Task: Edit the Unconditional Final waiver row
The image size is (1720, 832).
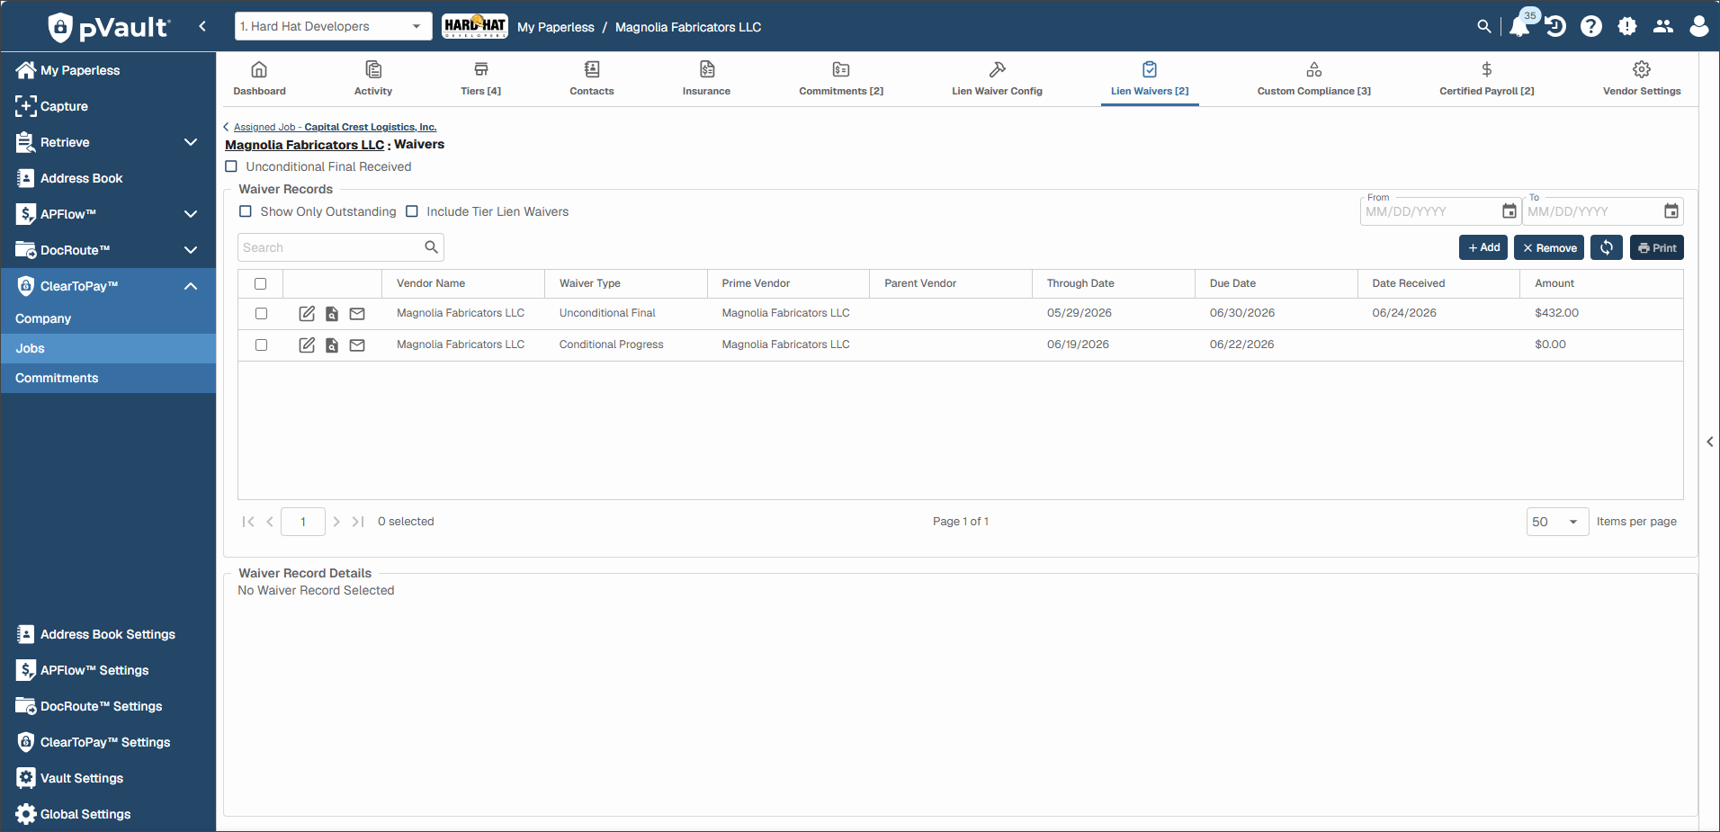Action: click(307, 313)
